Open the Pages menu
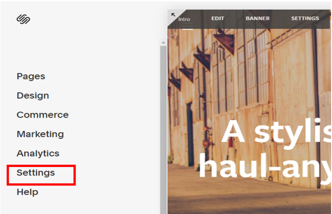The width and height of the screenshot is (332, 214). 31,76
